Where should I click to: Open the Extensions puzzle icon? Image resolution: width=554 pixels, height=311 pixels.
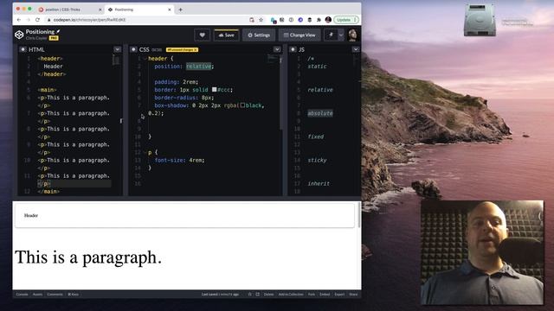(319, 20)
